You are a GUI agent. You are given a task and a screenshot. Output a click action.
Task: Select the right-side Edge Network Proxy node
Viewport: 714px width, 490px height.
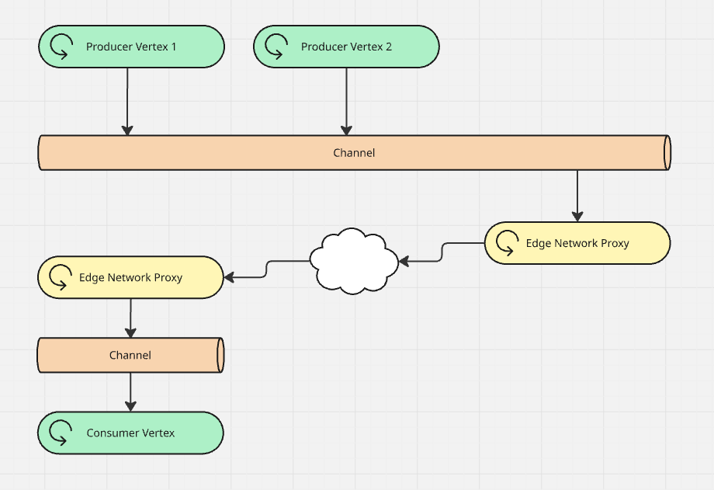click(x=577, y=243)
